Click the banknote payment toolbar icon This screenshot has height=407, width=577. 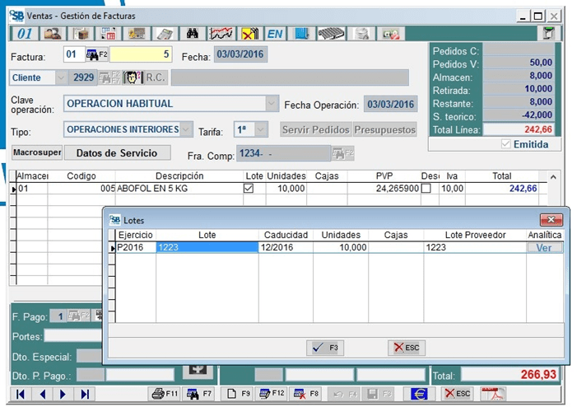pyautogui.click(x=391, y=34)
